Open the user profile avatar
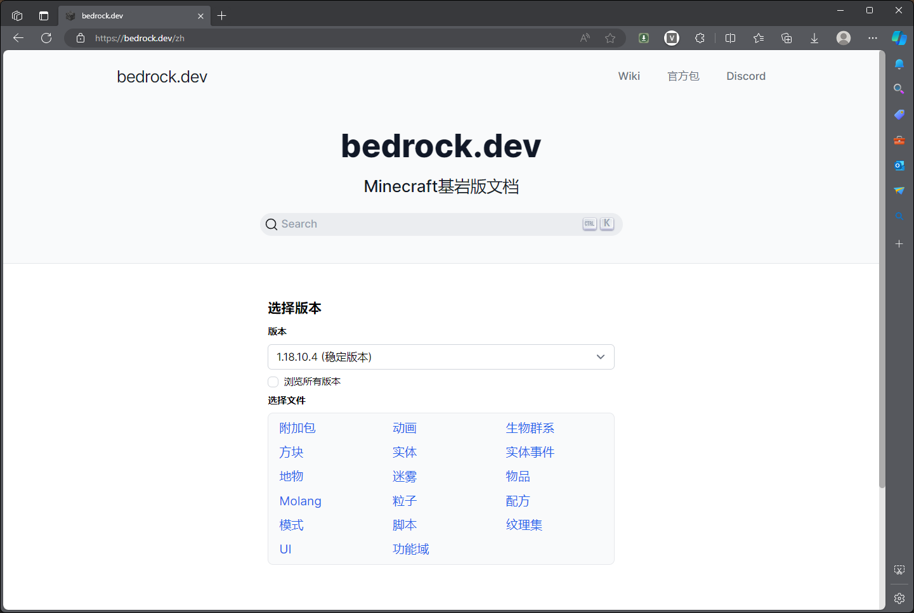Viewport: 914px width, 613px height. pos(844,38)
